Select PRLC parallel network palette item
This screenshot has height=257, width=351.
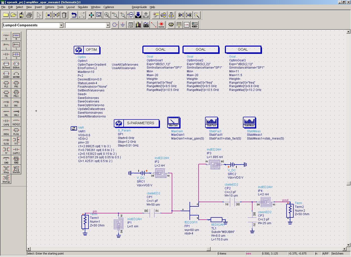click(16, 93)
